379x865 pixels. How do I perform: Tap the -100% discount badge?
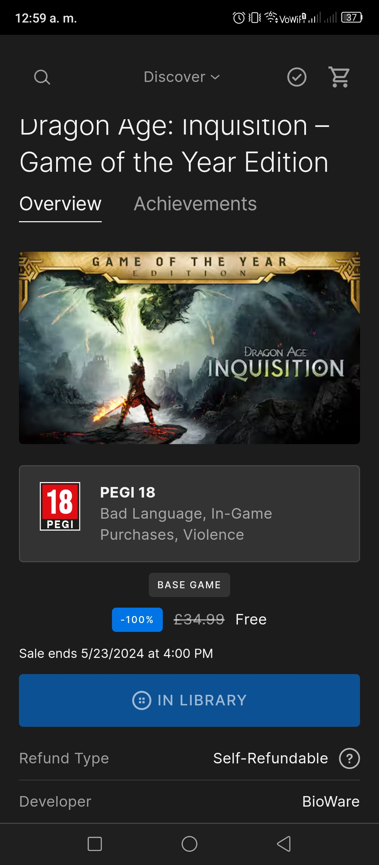[137, 620]
